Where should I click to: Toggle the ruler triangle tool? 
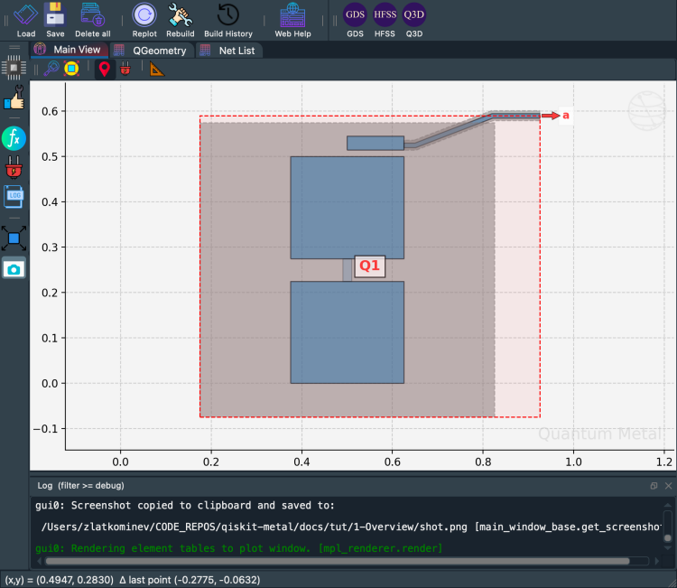tap(157, 69)
